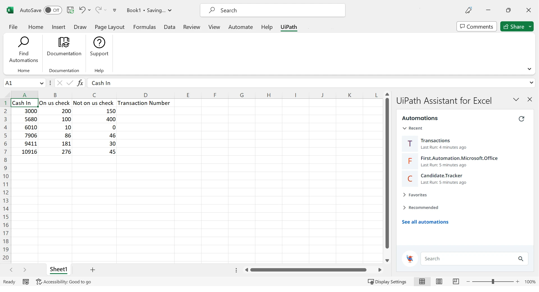This screenshot has height=292, width=539.
Task: Open the Automate tab
Action: (x=240, y=27)
